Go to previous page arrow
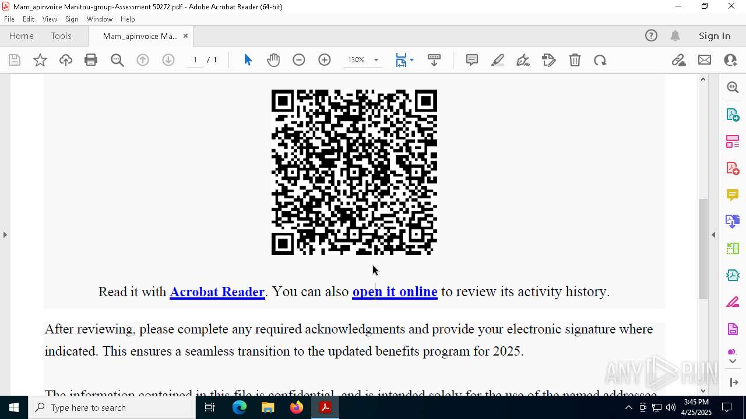Image resolution: width=746 pixels, height=419 pixels. 143,60
